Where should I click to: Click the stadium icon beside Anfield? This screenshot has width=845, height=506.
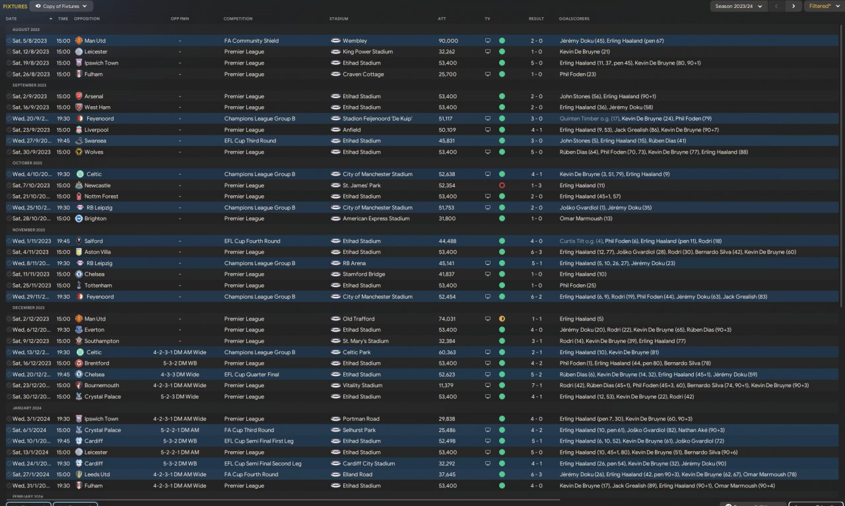pyautogui.click(x=335, y=130)
